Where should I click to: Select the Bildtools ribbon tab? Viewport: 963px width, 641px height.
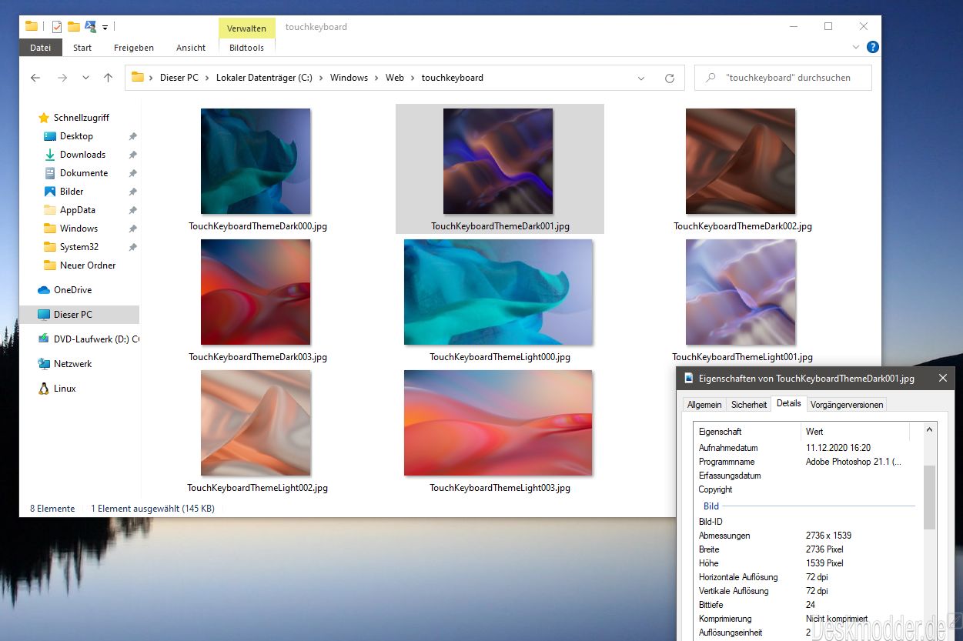pos(246,48)
